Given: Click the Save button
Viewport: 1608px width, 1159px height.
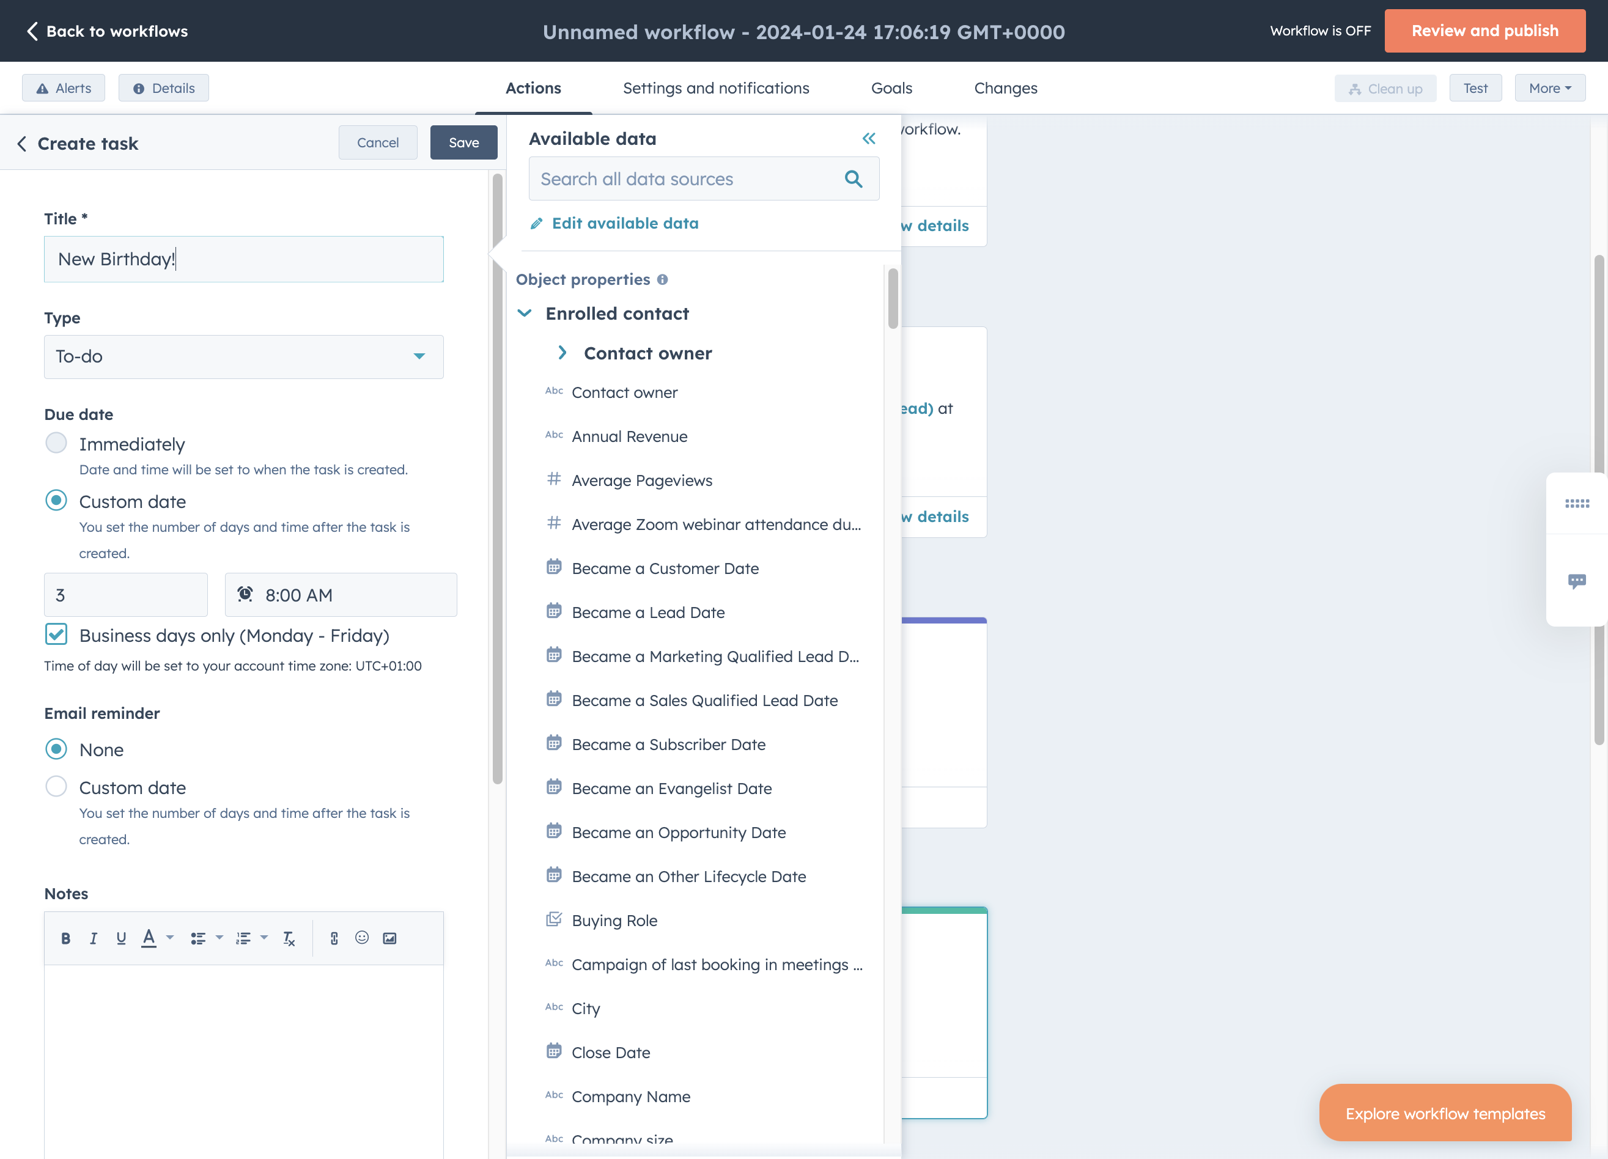Looking at the screenshot, I should [463, 142].
